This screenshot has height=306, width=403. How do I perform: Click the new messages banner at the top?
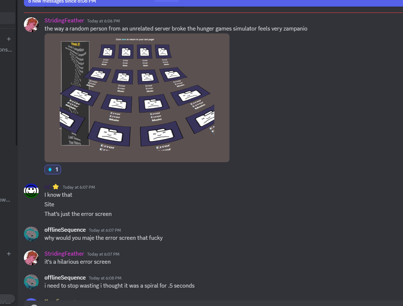(213, 3)
